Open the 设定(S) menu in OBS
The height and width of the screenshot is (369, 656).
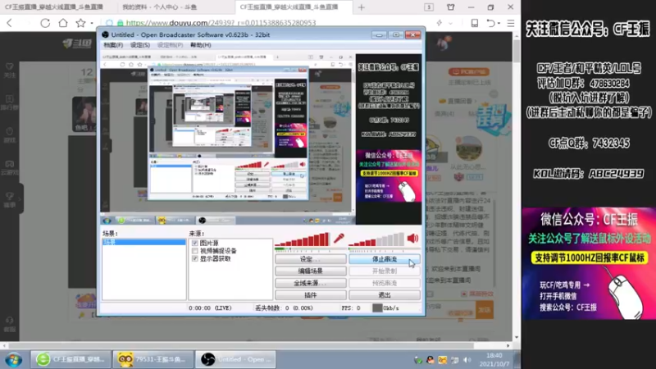pyautogui.click(x=139, y=45)
